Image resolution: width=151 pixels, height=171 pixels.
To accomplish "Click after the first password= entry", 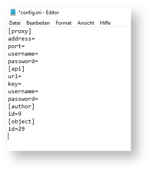I will (x=38, y=61).
